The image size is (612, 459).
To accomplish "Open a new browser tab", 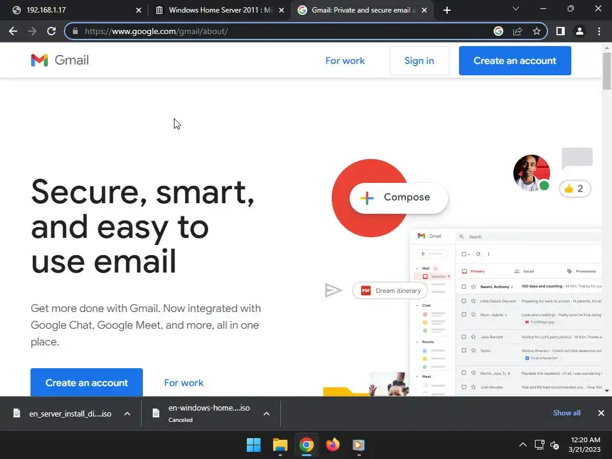I will point(447,10).
